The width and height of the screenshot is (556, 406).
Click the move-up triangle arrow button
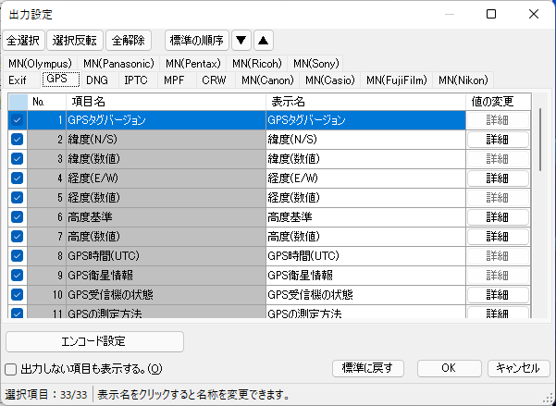[x=263, y=40]
